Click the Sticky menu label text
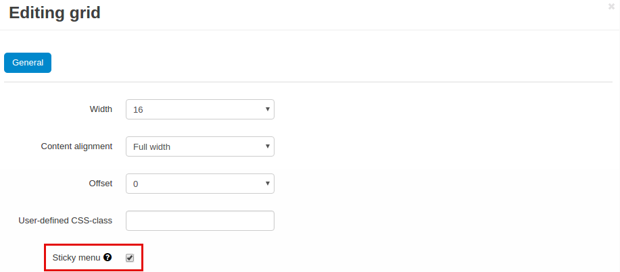The image size is (620, 272). (76, 258)
